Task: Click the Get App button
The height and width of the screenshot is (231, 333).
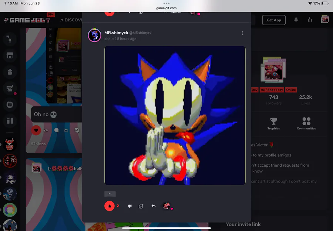Action: pos(274,20)
